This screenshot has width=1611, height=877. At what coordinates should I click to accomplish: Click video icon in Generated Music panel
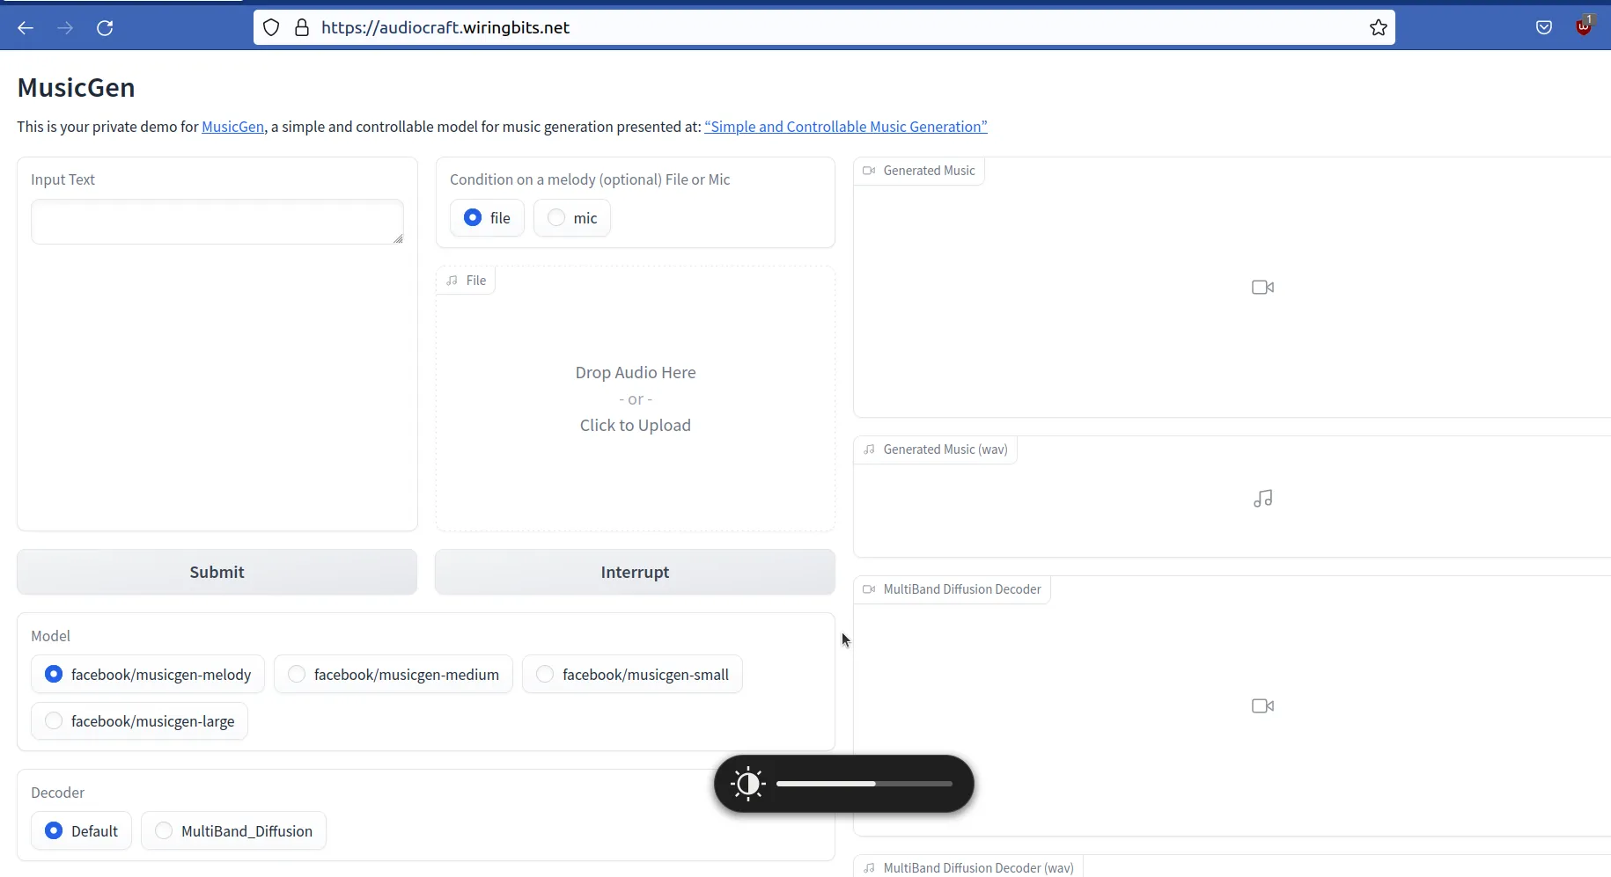pos(1262,288)
